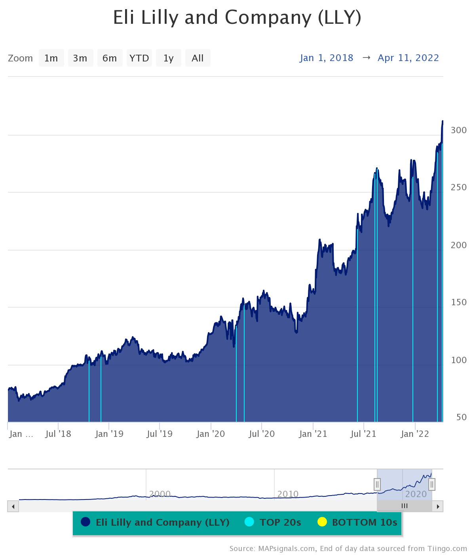Click the 250 price axis label

pyautogui.click(x=459, y=187)
